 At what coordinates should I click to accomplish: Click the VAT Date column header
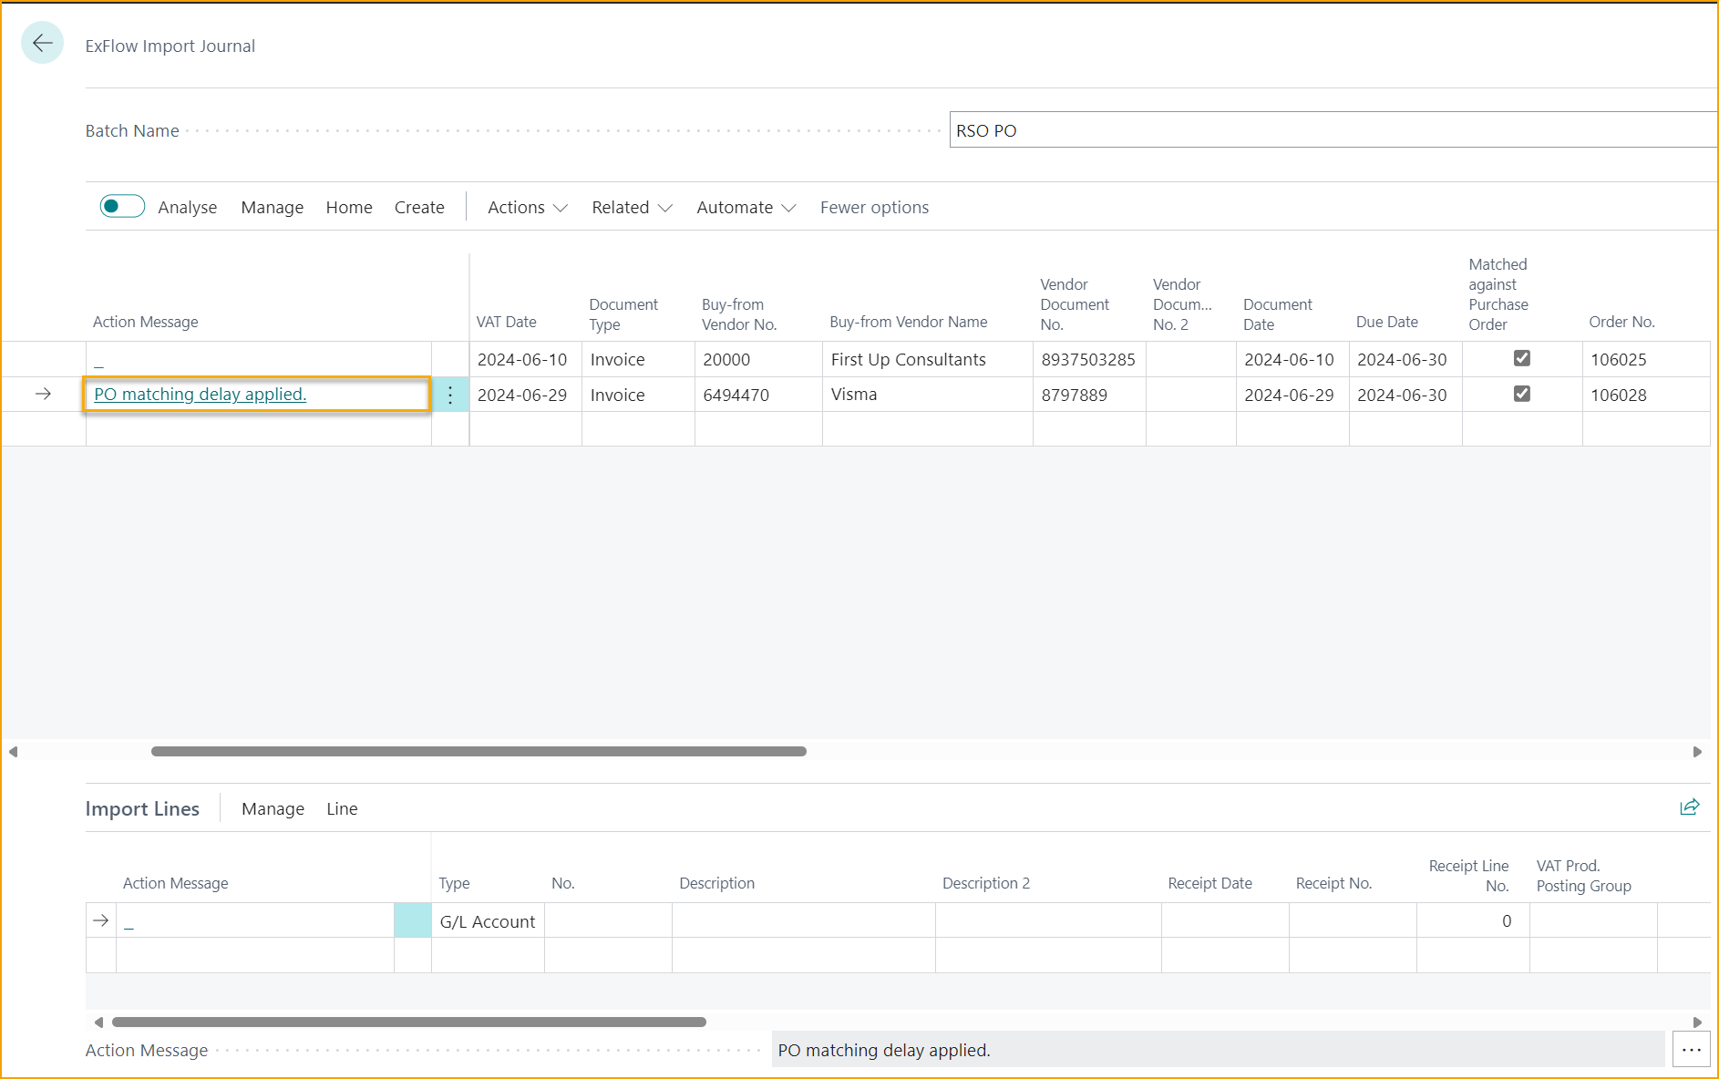506,322
